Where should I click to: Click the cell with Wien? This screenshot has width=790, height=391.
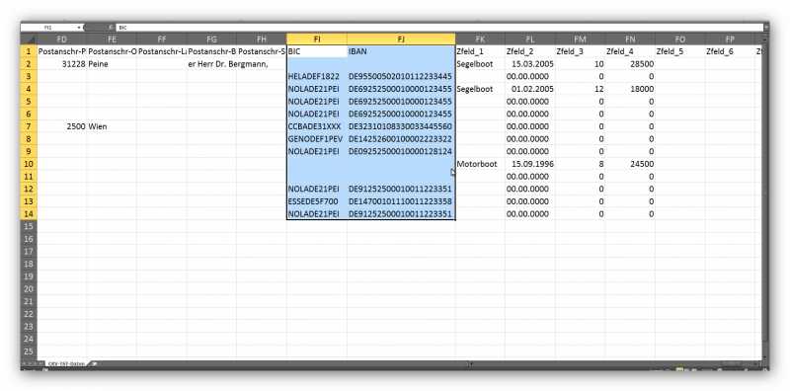coord(112,126)
